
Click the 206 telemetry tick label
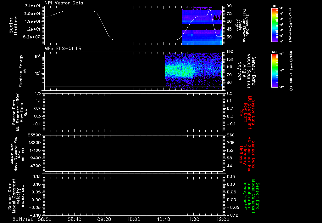click(x=230, y=143)
